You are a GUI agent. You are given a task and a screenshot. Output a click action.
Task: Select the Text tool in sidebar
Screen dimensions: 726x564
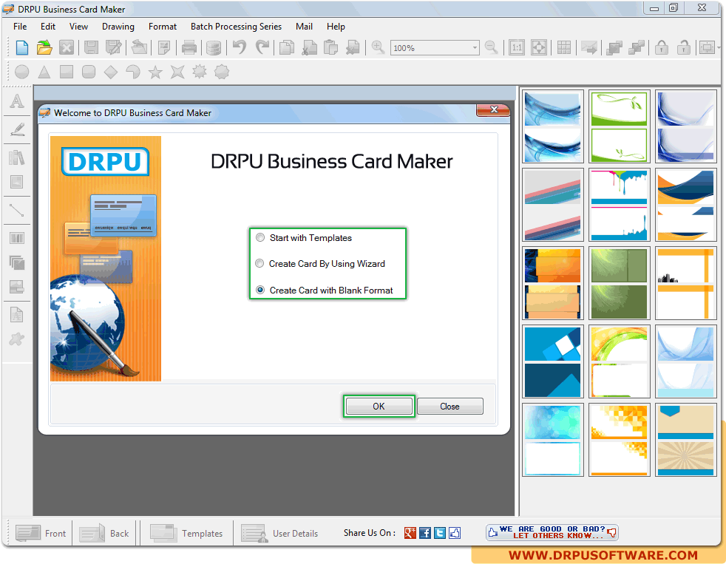coord(17,101)
